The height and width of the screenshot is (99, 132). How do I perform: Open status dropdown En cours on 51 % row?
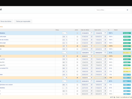pos(127,53)
